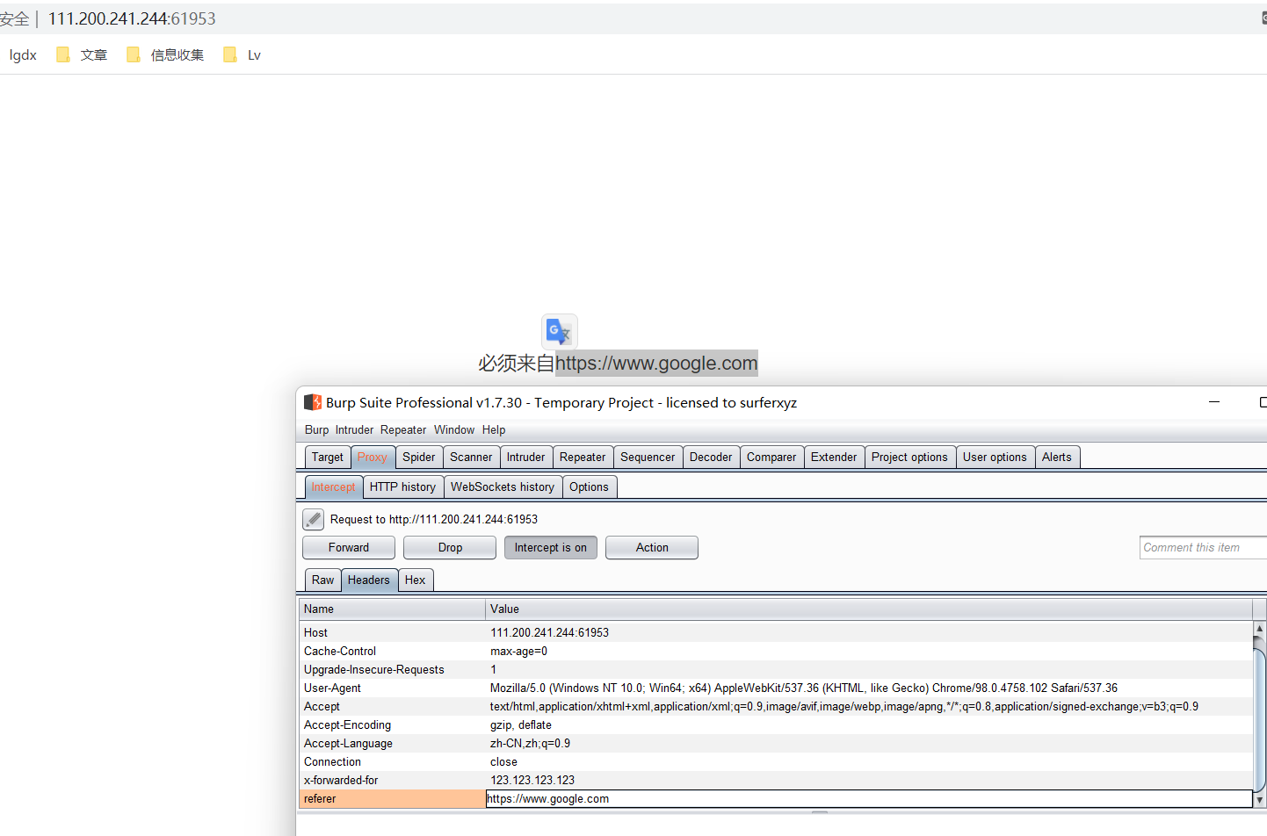Switch to the Alerts tab
This screenshot has height=836, width=1267.
(1057, 457)
